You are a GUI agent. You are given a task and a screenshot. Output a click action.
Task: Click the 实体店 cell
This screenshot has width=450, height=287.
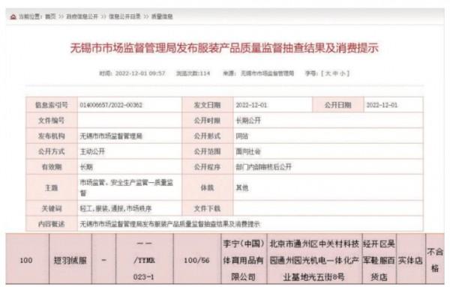[411, 259]
